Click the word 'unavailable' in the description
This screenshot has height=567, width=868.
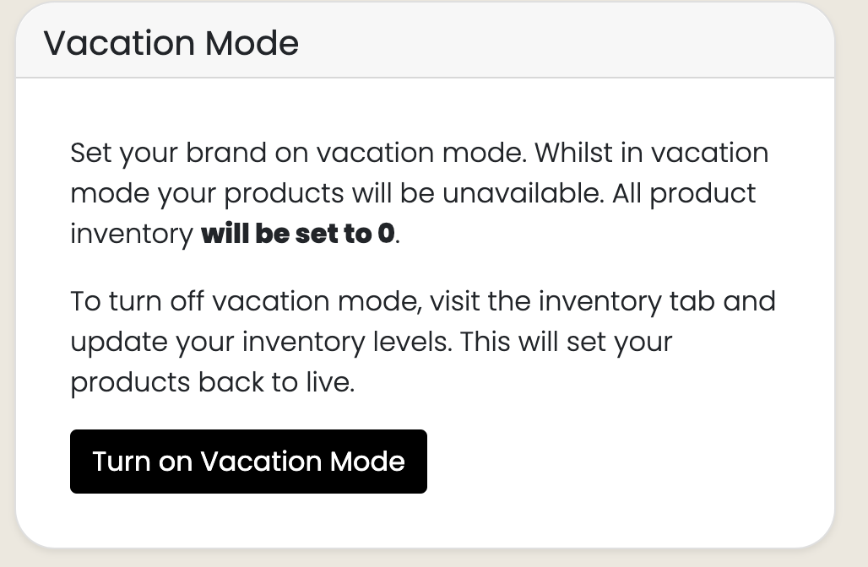coord(521,193)
